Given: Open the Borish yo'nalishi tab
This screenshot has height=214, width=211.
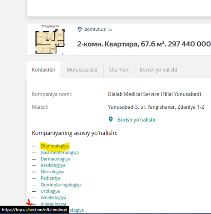Looking at the screenshot, I should tap(158, 70).
